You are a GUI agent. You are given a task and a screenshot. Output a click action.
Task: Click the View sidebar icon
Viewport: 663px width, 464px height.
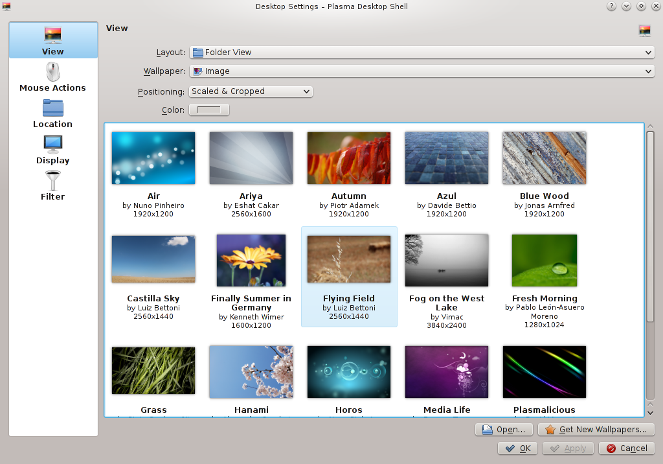(x=52, y=40)
